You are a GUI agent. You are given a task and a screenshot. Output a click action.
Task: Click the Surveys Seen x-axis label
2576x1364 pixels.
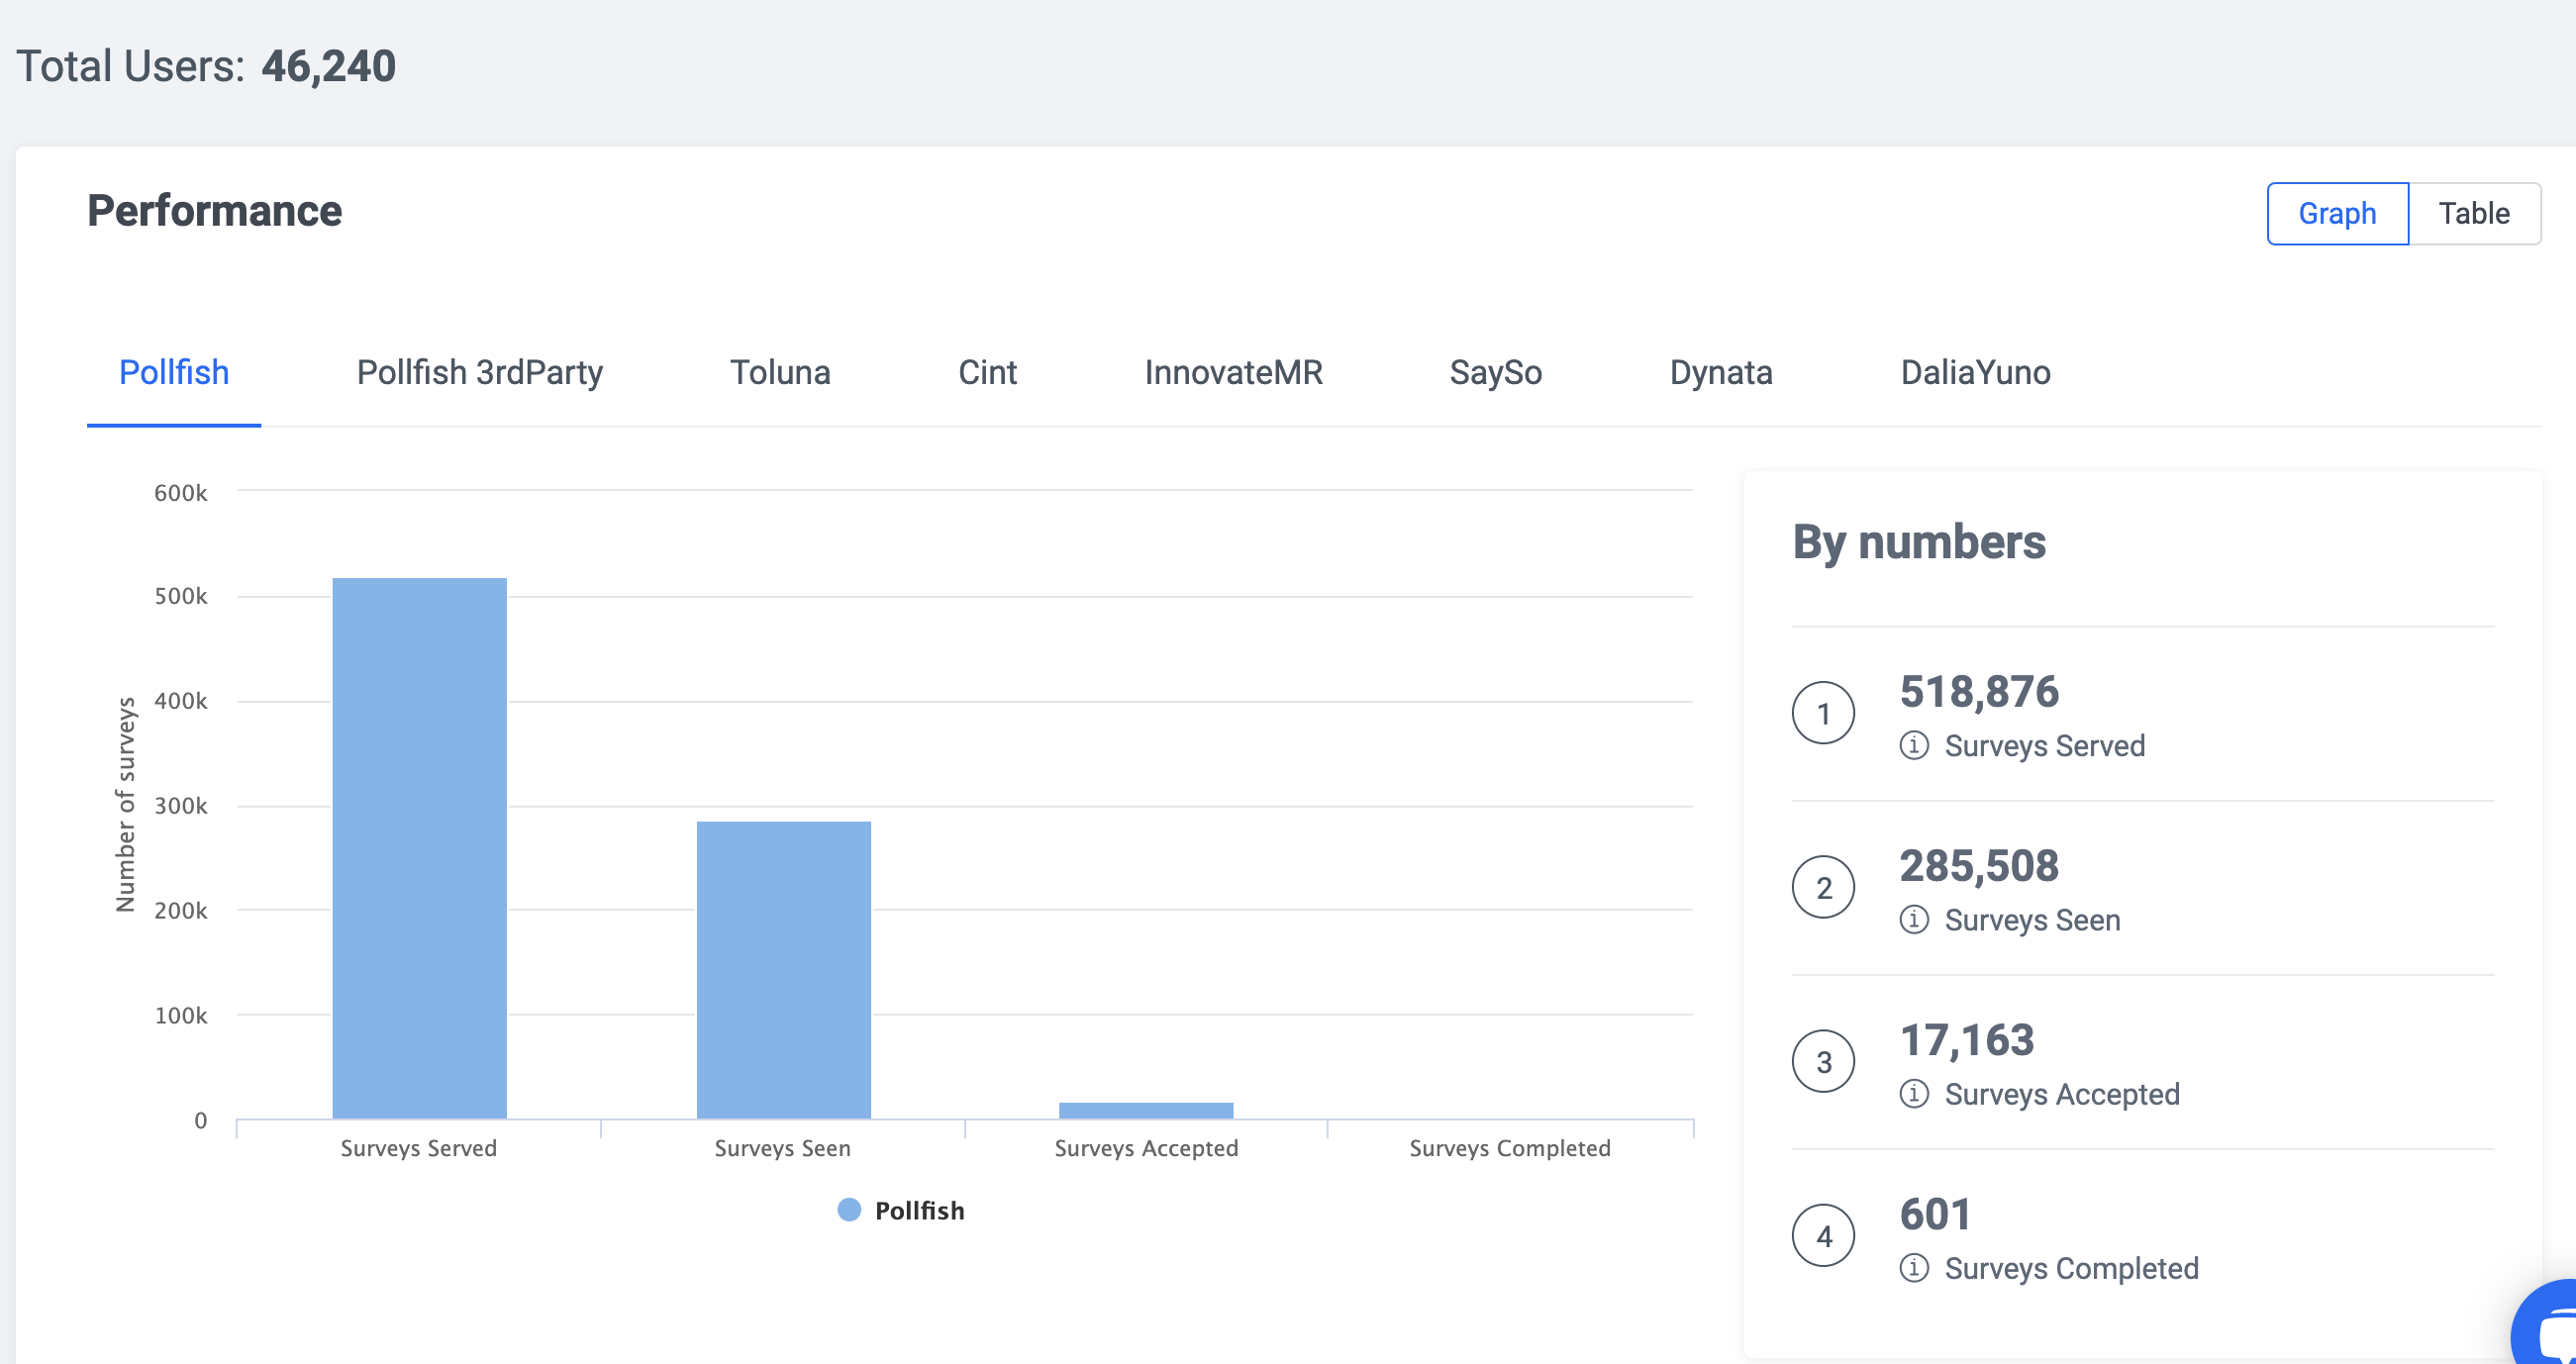click(x=783, y=1148)
